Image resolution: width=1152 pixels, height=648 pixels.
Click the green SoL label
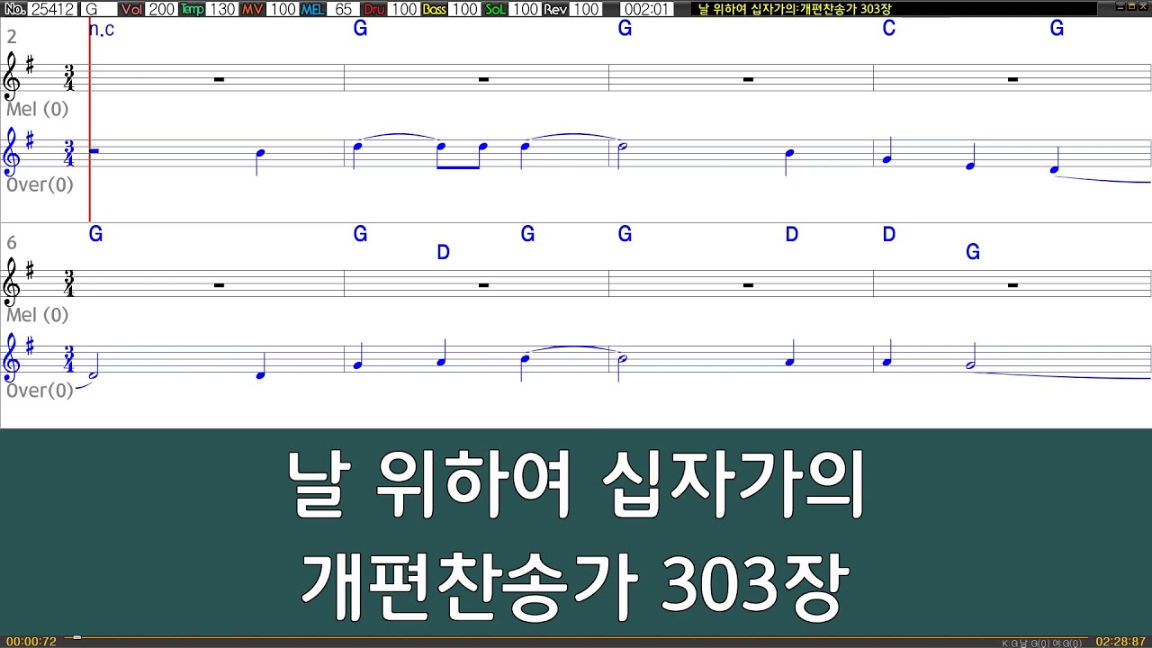coord(496,9)
